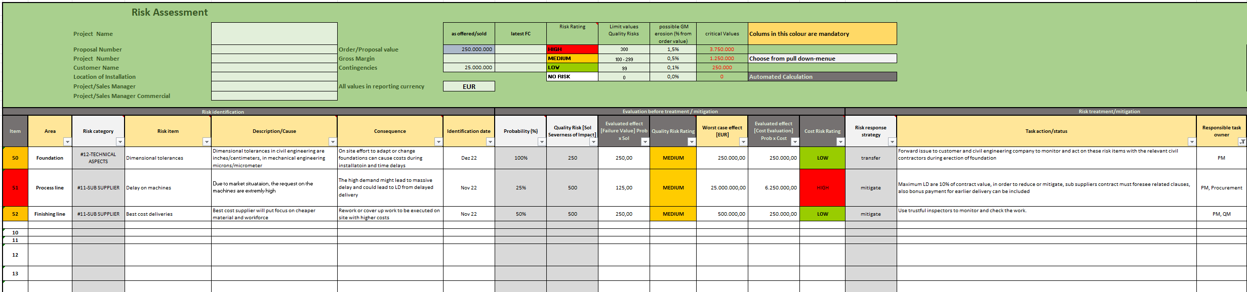Open the active filter on Responsible task owner

(x=1242, y=142)
